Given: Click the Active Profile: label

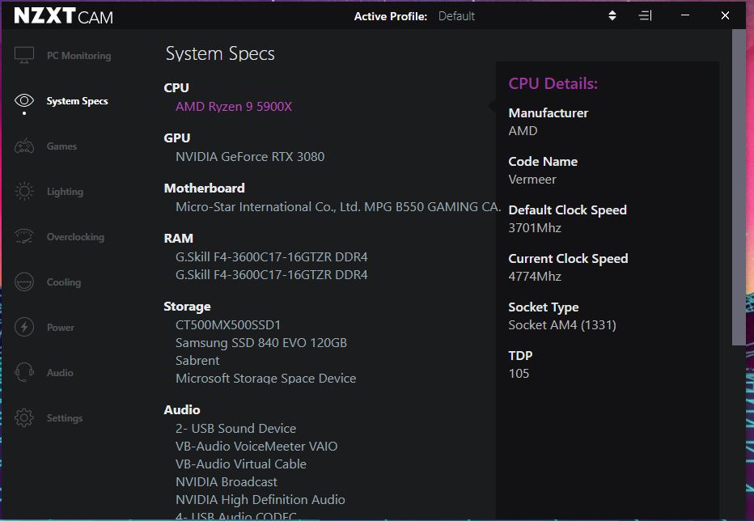Looking at the screenshot, I should pos(391,16).
